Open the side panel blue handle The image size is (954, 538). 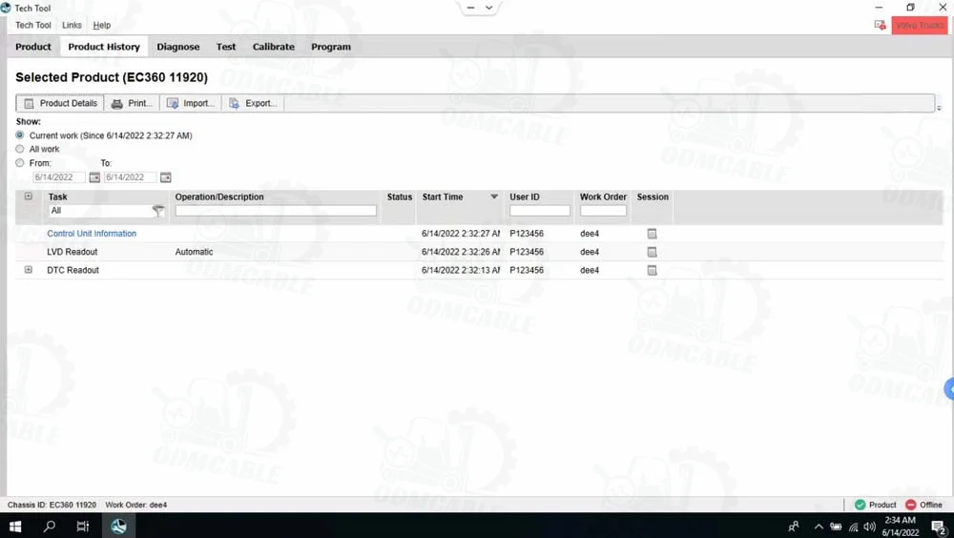click(x=949, y=388)
